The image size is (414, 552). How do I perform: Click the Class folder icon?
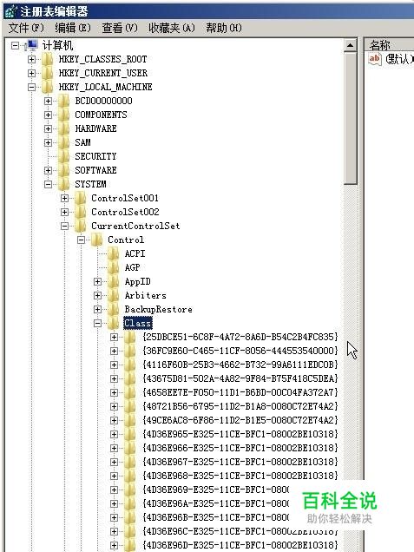point(114,323)
